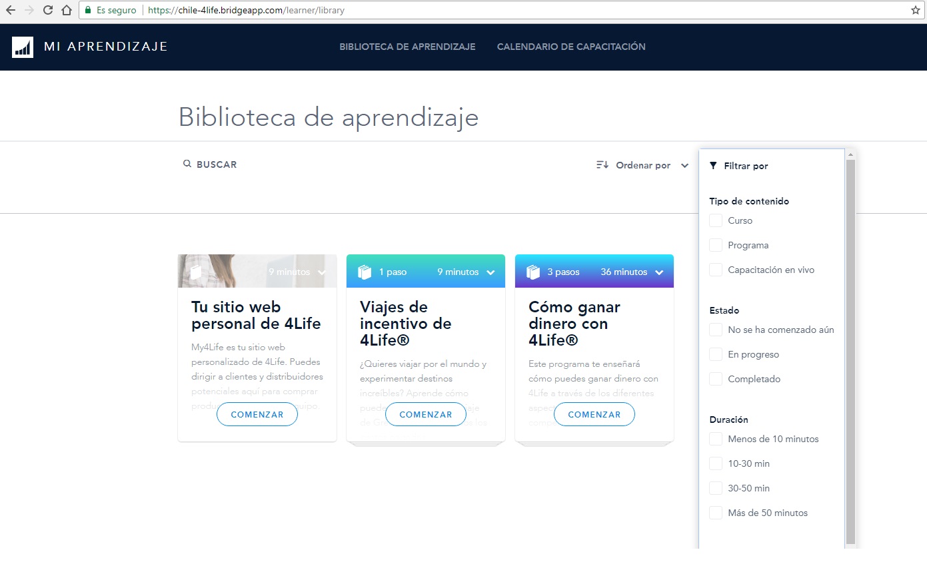Viewport: 927px width, 564px height.
Task: Expand the Cómo ganar dinero card chevron
Action: [660, 272]
